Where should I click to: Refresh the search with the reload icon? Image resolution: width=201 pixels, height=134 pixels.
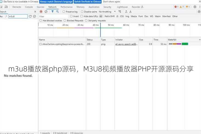(30, 16)
